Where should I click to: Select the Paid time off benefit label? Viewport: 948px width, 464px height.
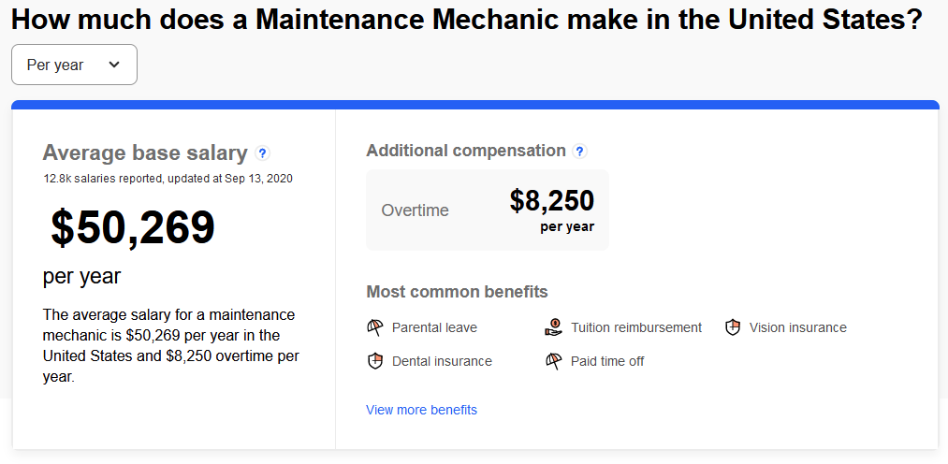(x=607, y=361)
